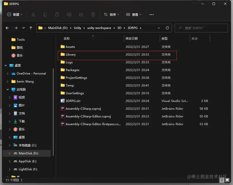
Task: Expand the MainDisk (D:) node
Action: click(10, 153)
